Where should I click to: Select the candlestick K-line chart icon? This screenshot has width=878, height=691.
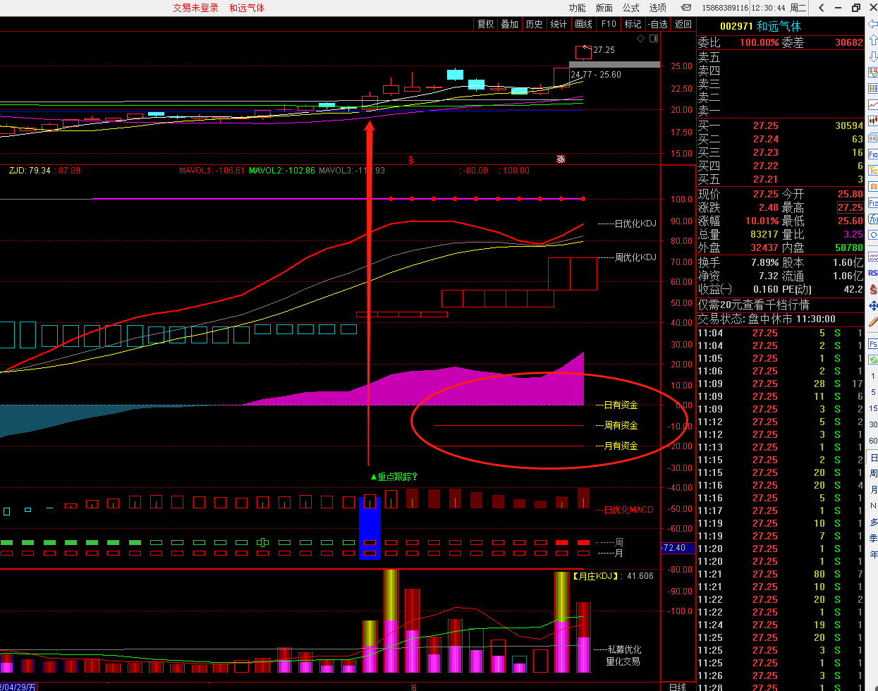click(873, 121)
